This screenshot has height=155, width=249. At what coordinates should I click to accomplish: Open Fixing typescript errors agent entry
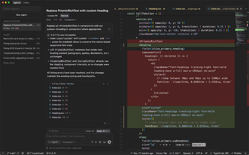click(x=21, y=44)
